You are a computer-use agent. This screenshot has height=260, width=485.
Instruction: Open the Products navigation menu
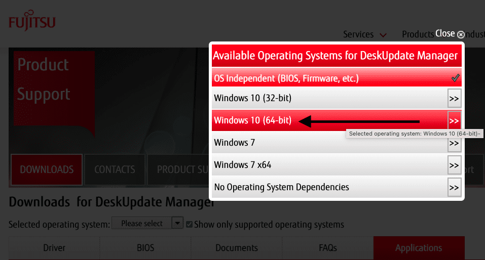point(418,34)
